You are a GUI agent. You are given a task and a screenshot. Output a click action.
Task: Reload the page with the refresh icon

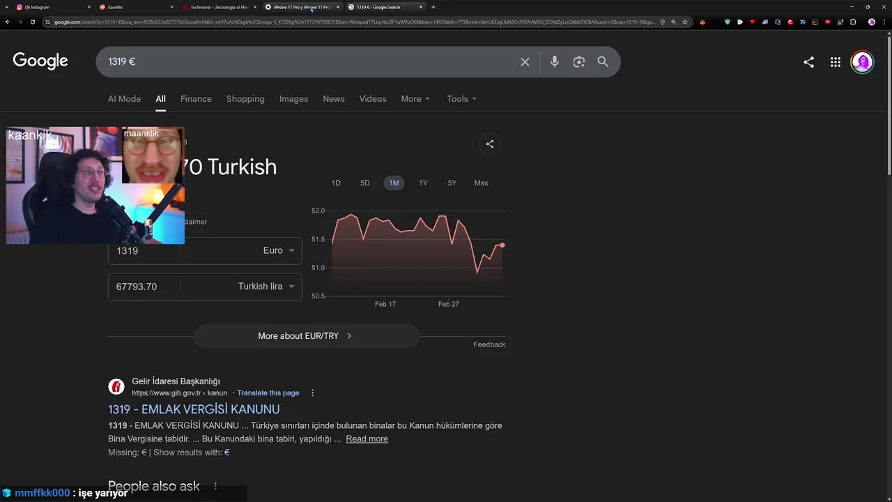point(32,22)
